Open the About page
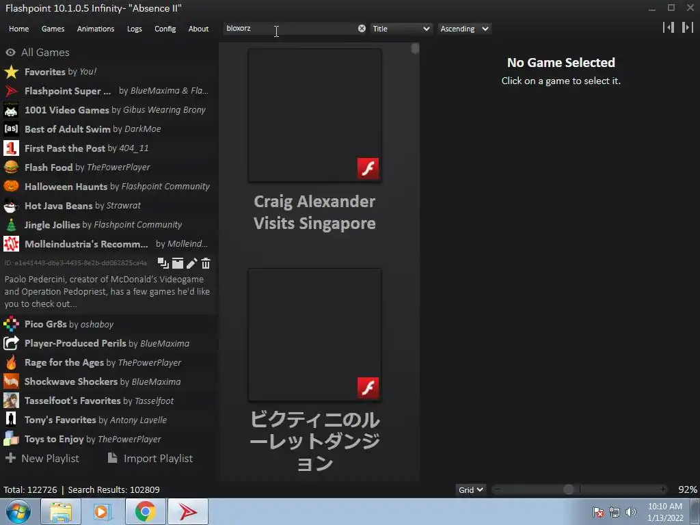Viewport: 700px width, 525px height. (x=198, y=29)
